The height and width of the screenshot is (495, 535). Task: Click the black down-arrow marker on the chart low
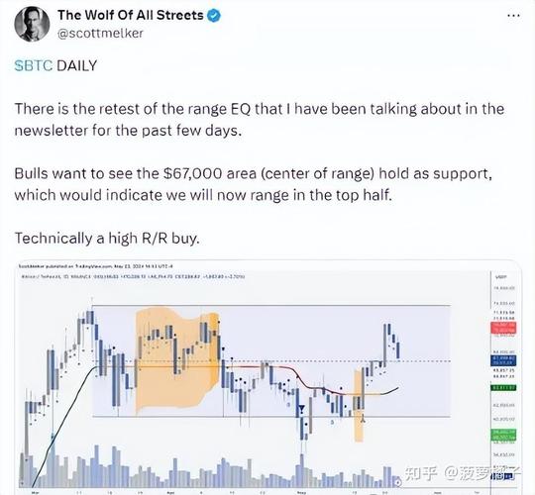(x=301, y=409)
